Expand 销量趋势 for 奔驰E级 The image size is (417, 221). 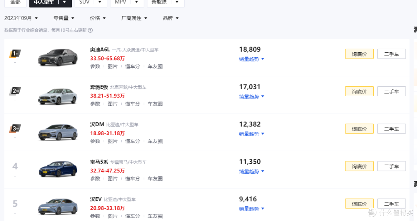(252, 97)
